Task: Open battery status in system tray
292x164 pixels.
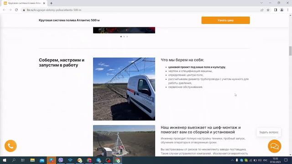Action: (255, 160)
